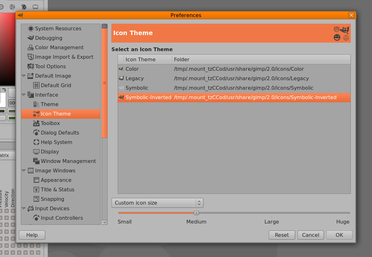This screenshot has height=257, width=372.
Task: Open the Custom icon size dropdown
Action: [158, 203]
